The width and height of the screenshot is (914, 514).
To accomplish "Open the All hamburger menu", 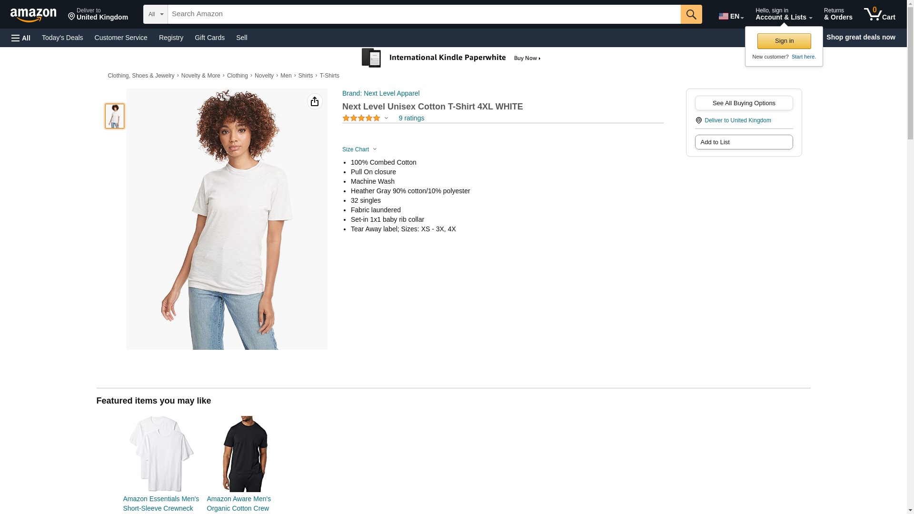I will pyautogui.click(x=21, y=38).
